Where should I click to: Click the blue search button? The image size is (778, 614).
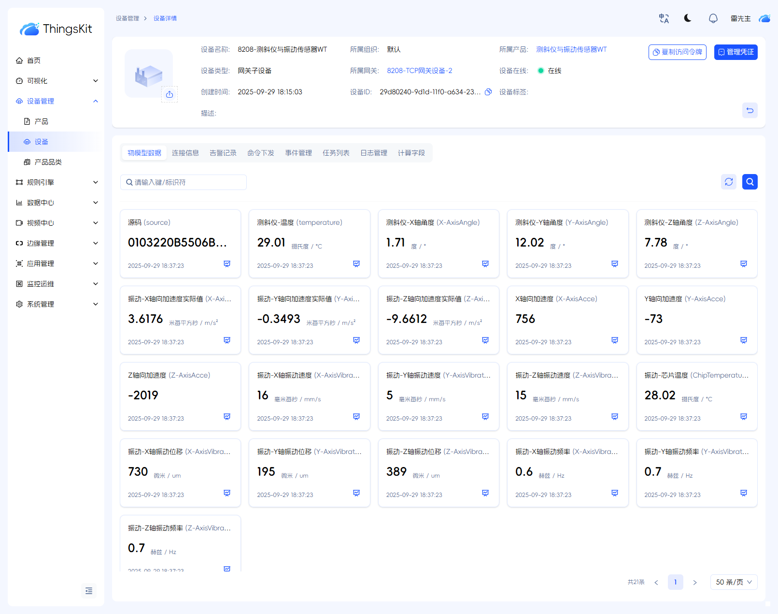click(x=750, y=182)
